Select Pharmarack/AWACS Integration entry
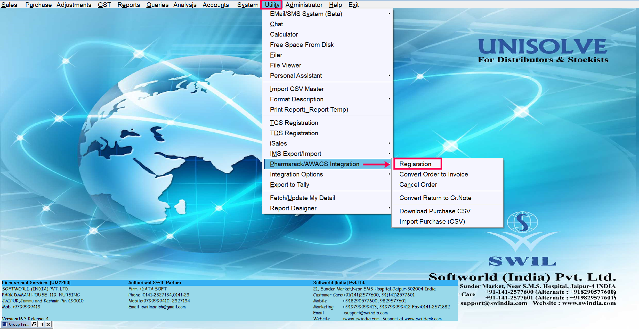The width and height of the screenshot is (639, 329). tap(327, 164)
